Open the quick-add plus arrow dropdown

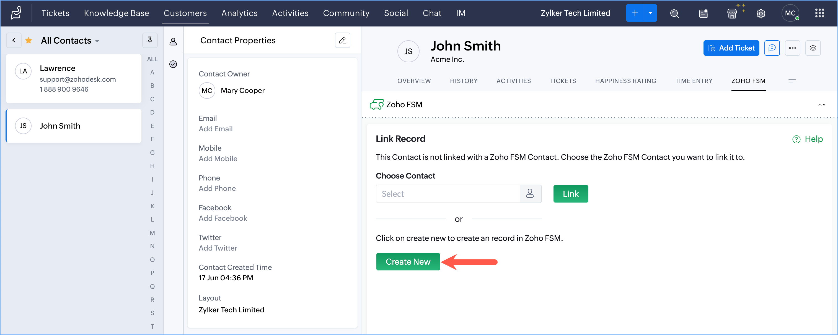[x=650, y=13]
